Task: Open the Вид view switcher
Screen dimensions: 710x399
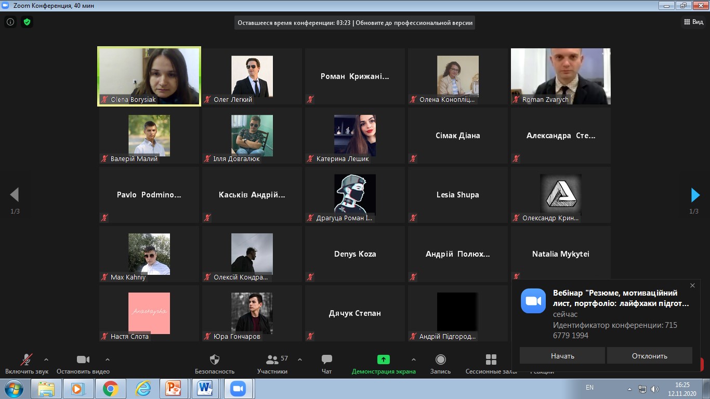Action: coord(693,22)
